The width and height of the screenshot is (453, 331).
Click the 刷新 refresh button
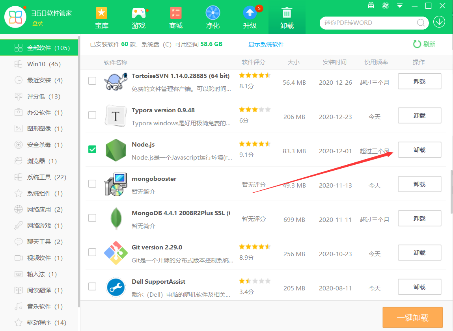424,44
